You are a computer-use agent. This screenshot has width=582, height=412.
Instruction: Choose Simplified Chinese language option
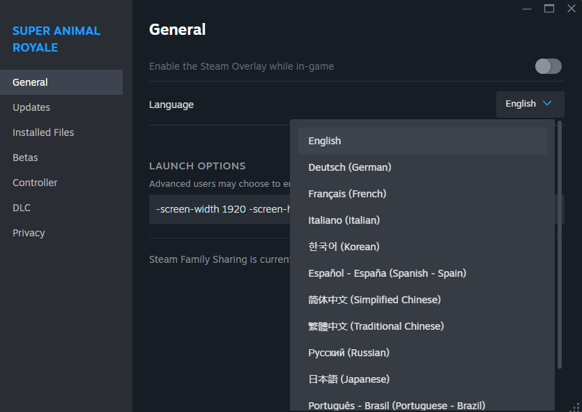[422, 300]
